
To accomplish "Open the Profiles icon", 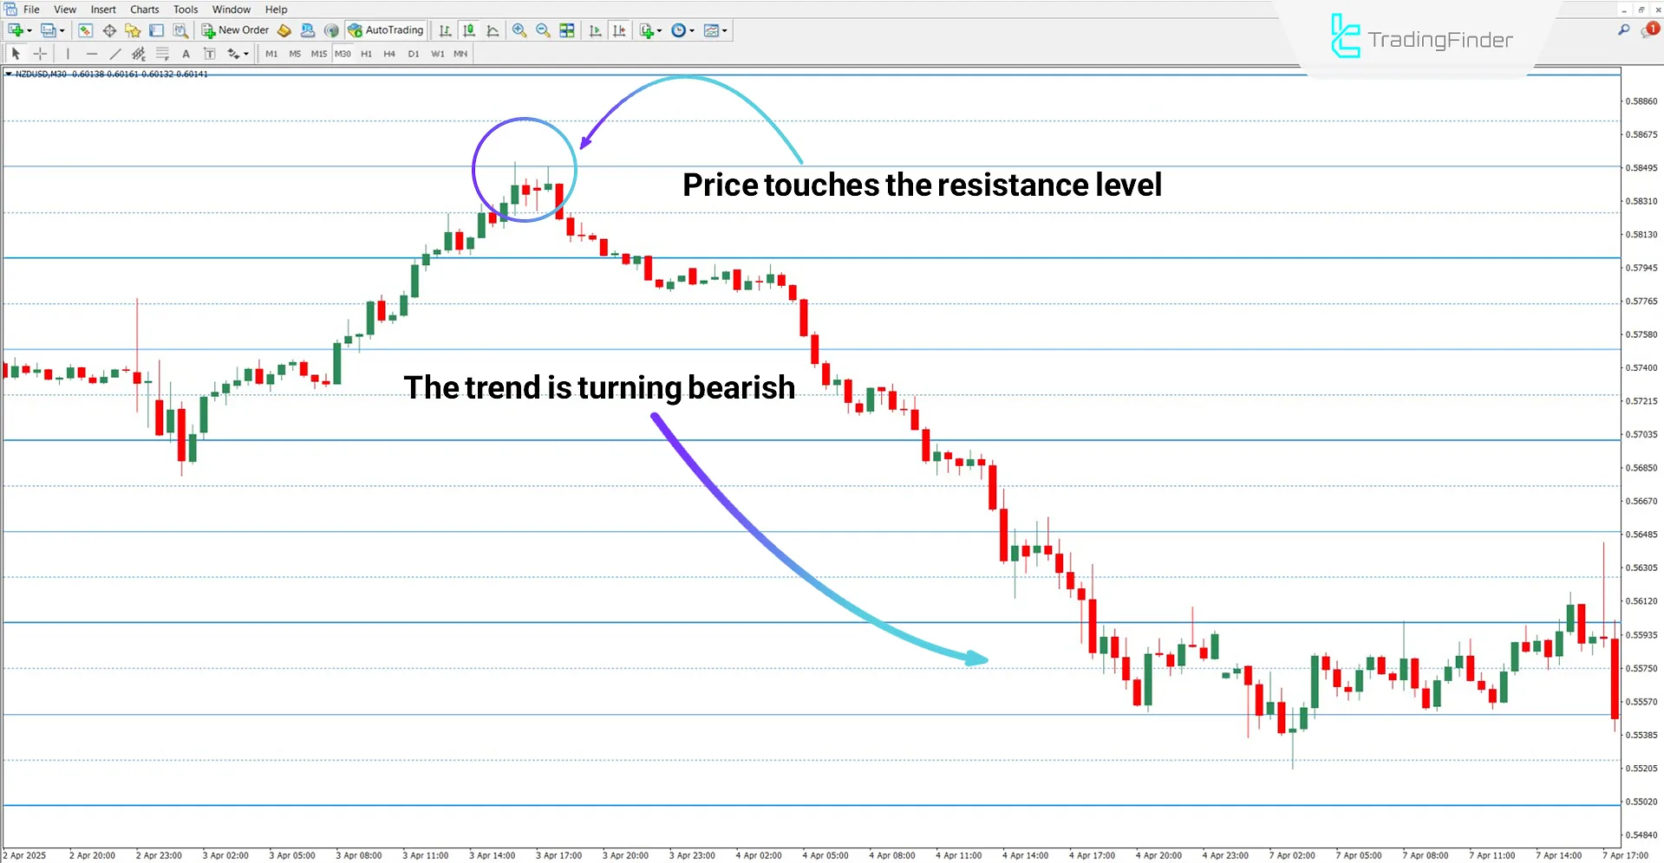I will coord(48,30).
